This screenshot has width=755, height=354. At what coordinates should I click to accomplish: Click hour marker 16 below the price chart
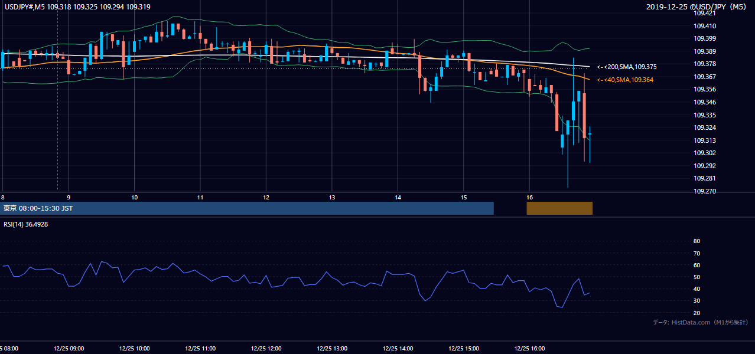530,198
